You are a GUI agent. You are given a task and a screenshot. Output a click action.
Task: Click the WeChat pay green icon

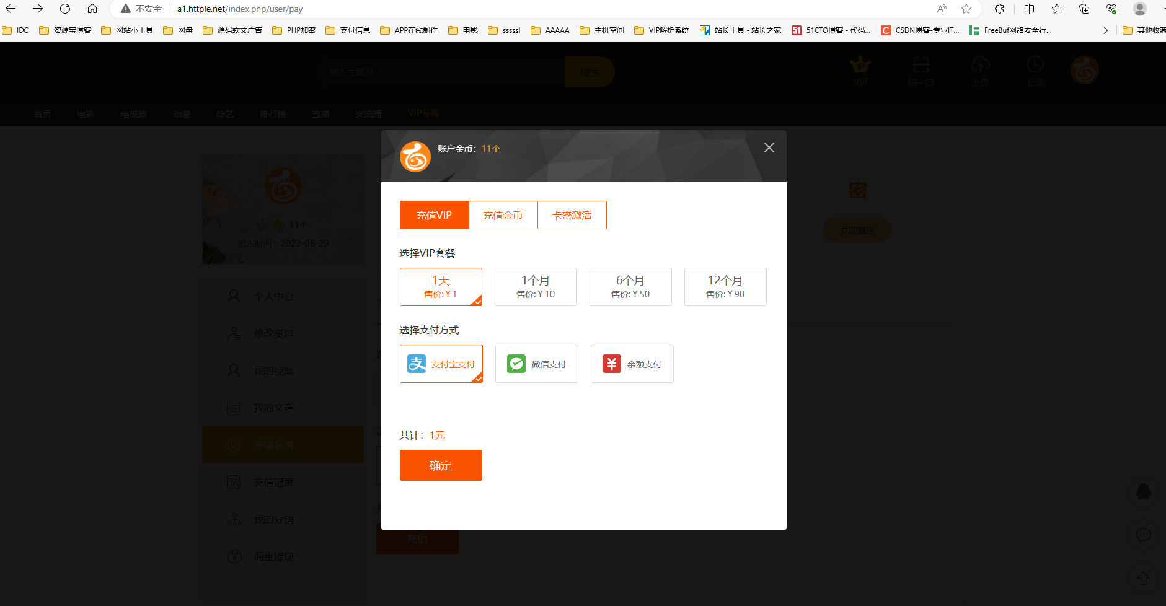tap(516, 364)
